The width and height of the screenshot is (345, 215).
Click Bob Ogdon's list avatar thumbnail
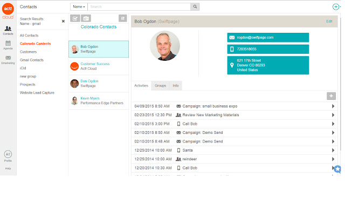[74, 49]
